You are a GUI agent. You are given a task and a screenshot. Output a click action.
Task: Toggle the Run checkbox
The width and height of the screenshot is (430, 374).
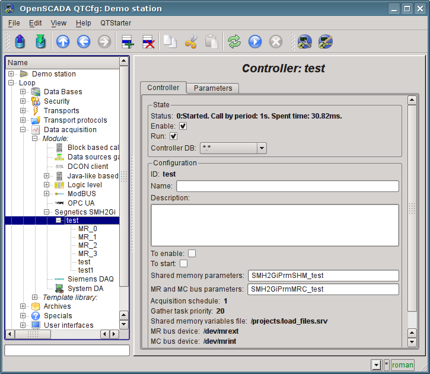click(x=174, y=136)
